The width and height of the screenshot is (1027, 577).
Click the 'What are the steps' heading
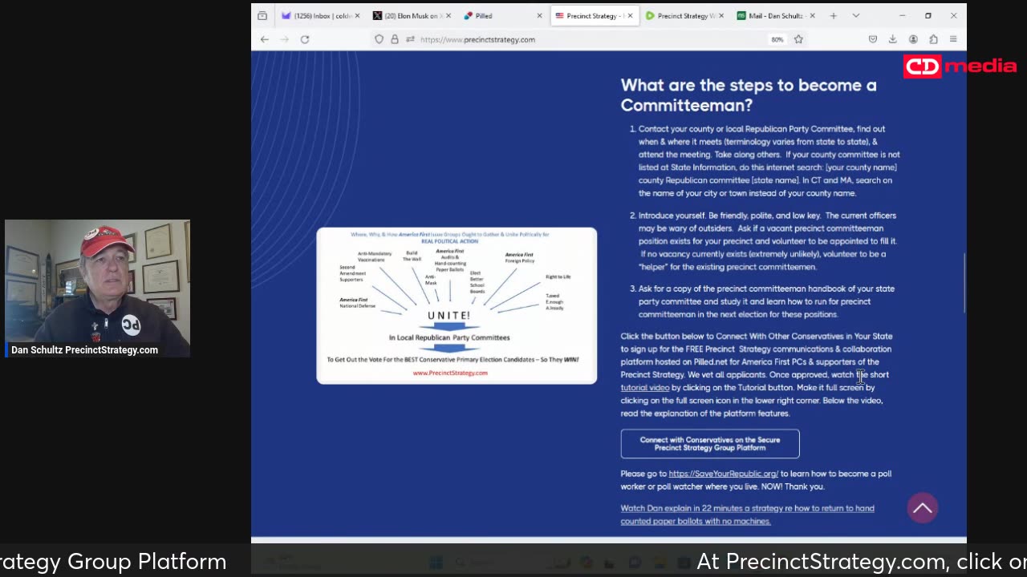(x=748, y=95)
